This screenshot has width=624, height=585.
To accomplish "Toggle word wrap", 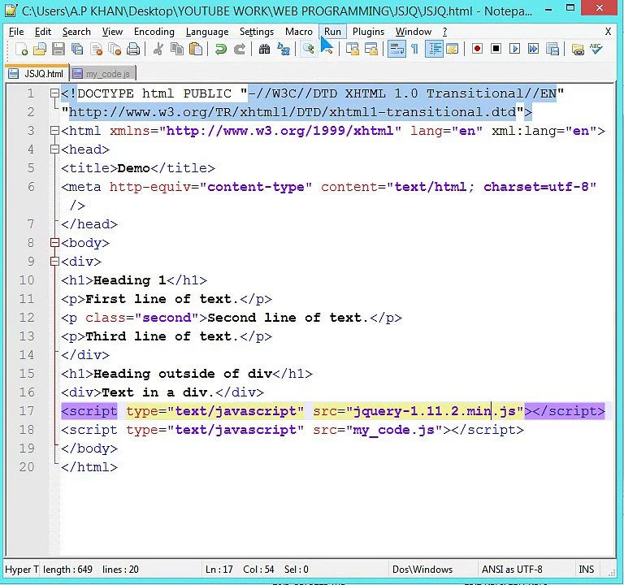I will [396, 50].
